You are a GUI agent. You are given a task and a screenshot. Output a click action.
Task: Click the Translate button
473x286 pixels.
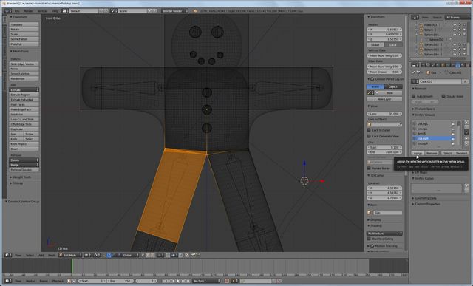pos(24,24)
